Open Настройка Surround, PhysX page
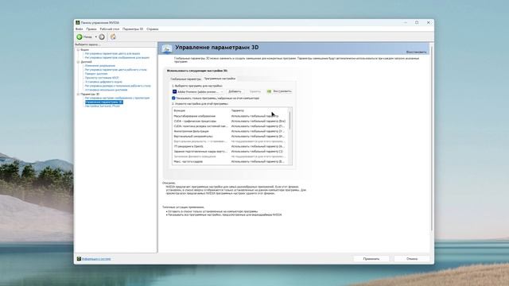The height and width of the screenshot is (286, 509). [103, 106]
